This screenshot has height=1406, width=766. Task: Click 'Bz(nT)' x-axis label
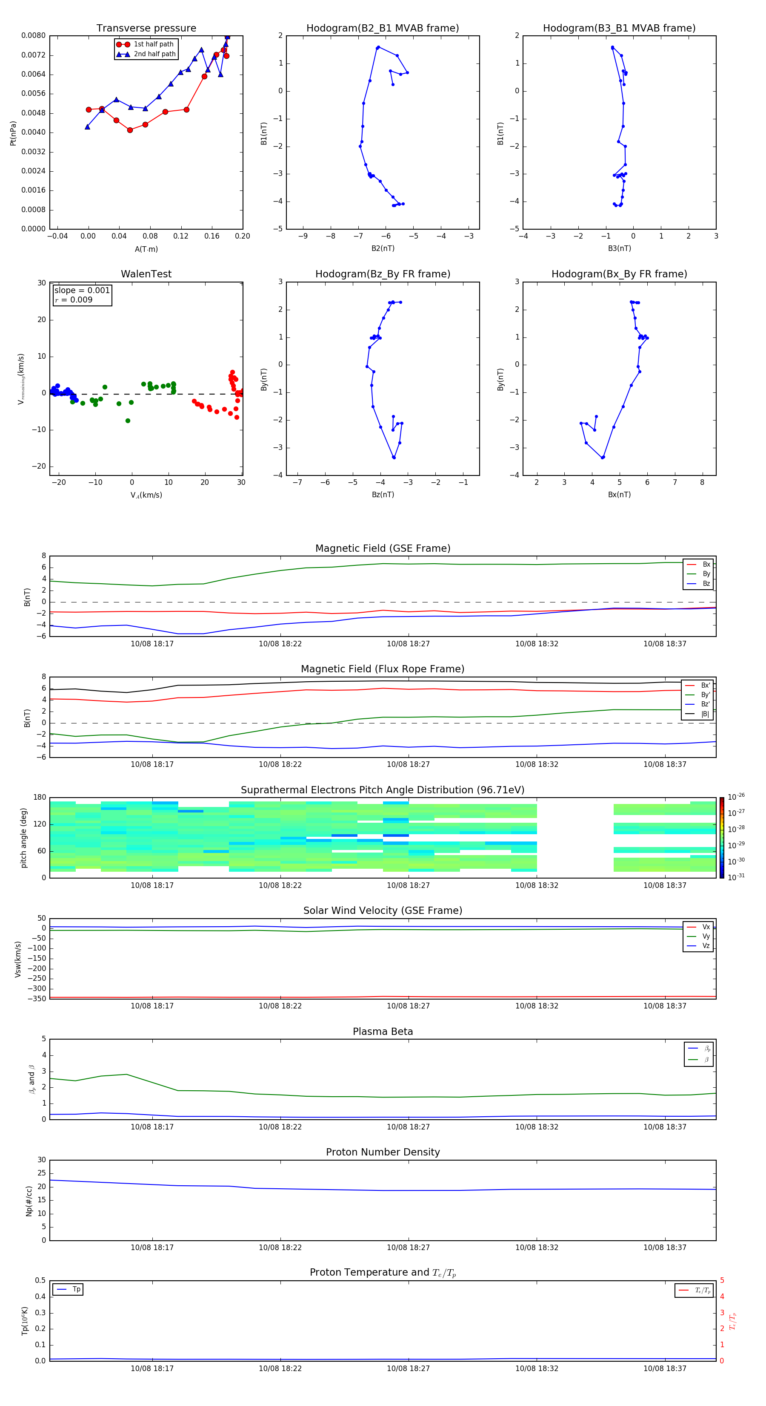click(x=383, y=495)
